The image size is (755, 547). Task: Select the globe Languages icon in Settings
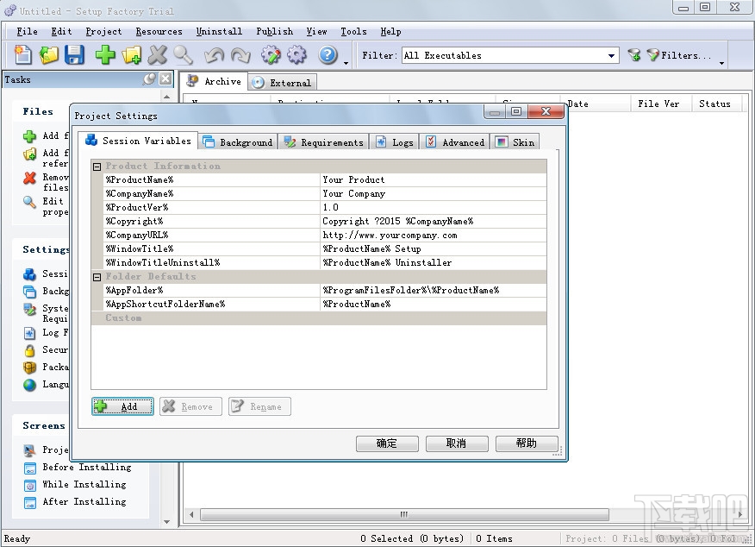[x=31, y=385]
